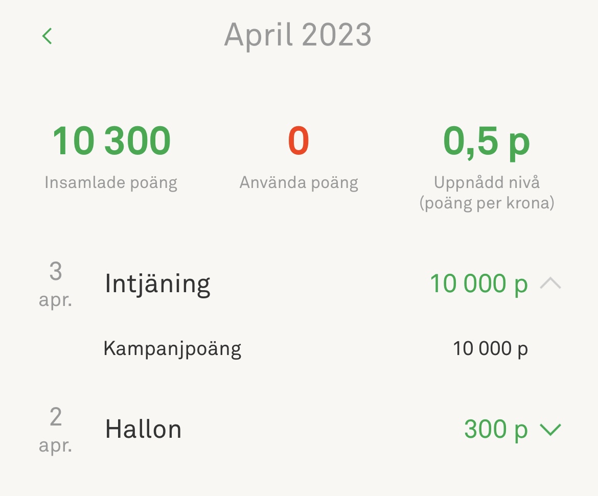Open the Intjäning transaction row
The image size is (598, 496).
tap(157, 284)
